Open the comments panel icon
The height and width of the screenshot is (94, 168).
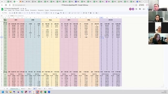click(140, 9)
